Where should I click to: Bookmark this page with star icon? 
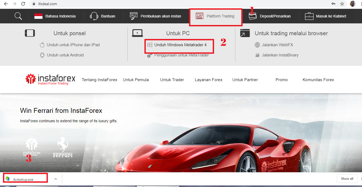[x=342, y=4]
